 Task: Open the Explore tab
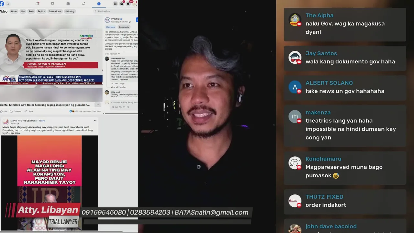41,11
